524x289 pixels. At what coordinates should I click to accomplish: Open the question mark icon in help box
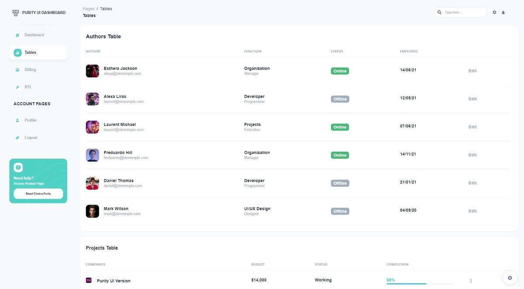pyautogui.click(x=18, y=167)
